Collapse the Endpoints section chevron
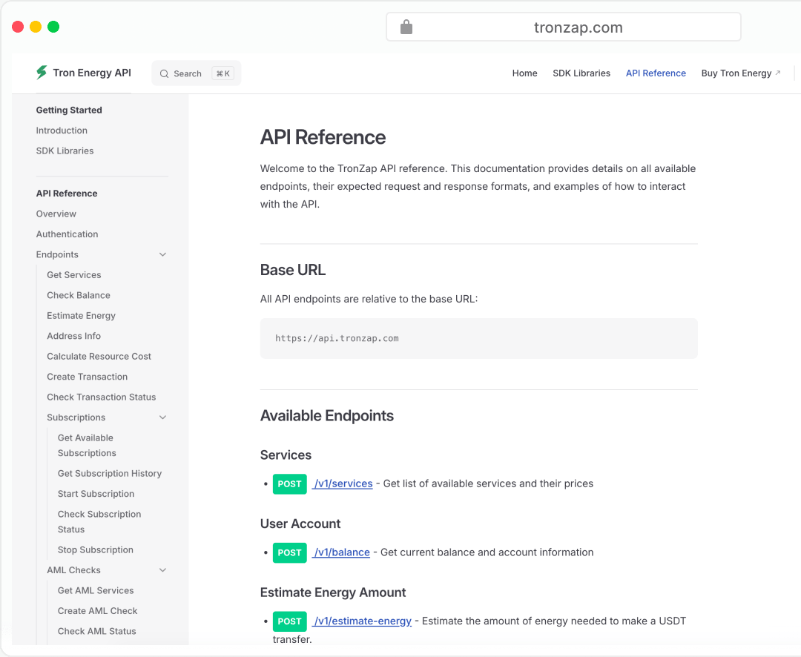Screen dimensions: 801x657 click(162, 254)
